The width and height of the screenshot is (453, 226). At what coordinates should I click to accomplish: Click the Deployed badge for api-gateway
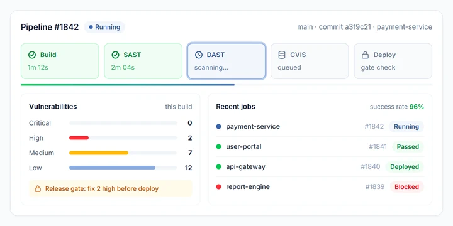click(x=405, y=166)
